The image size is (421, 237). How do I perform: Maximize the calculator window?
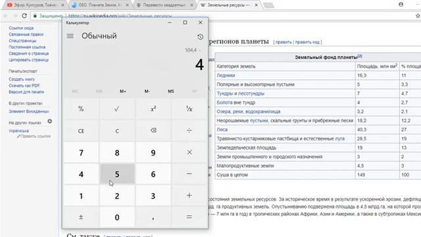pyautogui.click(x=185, y=22)
